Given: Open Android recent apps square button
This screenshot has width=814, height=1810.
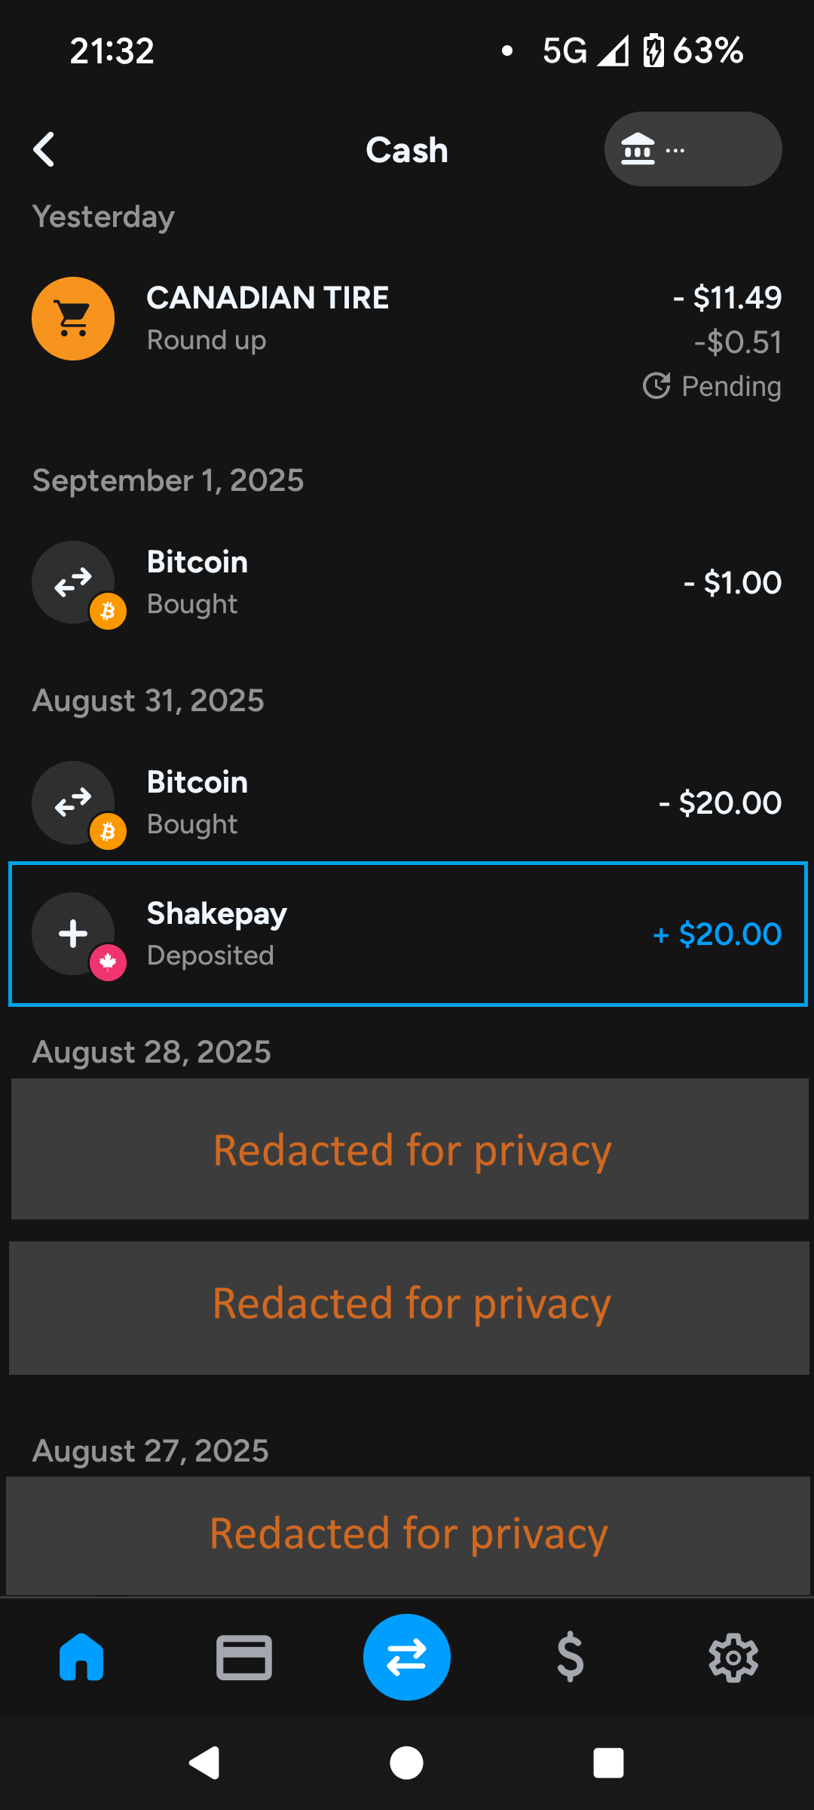Looking at the screenshot, I should click(608, 1763).
